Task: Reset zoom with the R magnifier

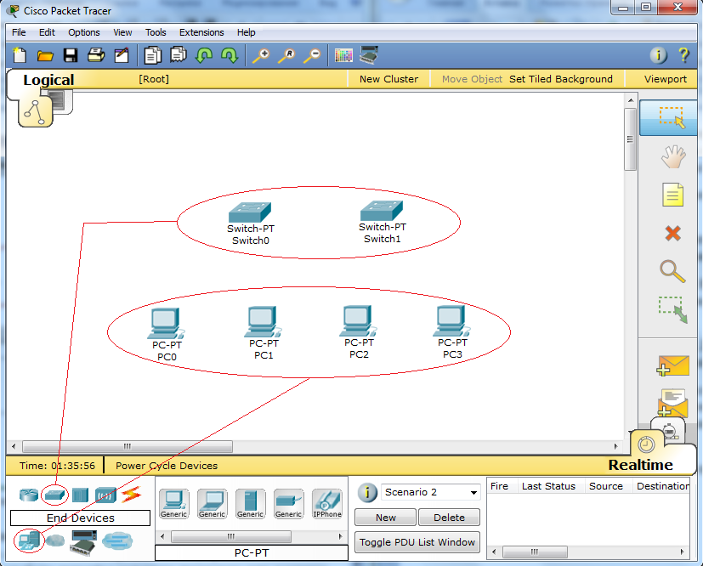Action: (286, 56)
